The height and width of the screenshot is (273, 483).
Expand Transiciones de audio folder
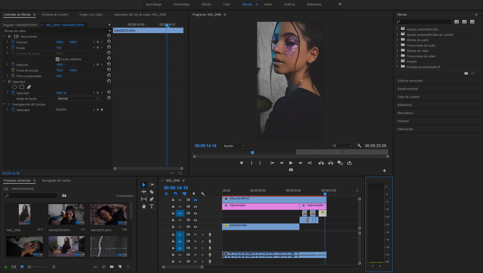(x=397, y=45)
